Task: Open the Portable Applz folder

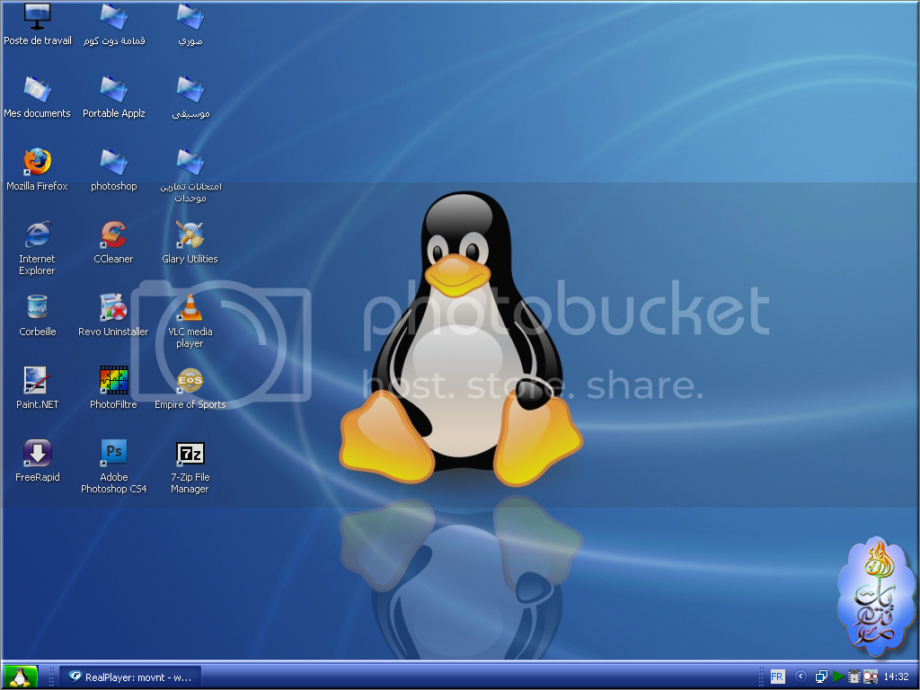Action: tap(113, 90)
